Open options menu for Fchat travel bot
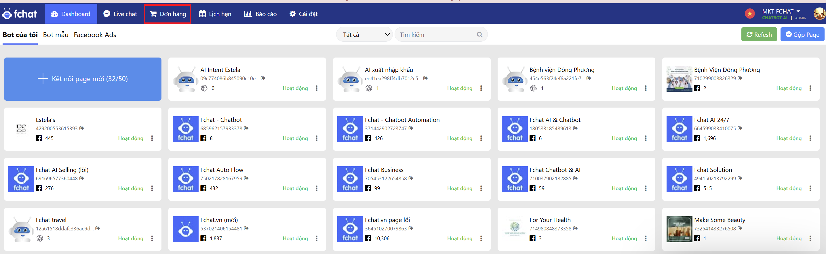The image size is (826, 254). [x=152, y=238]
